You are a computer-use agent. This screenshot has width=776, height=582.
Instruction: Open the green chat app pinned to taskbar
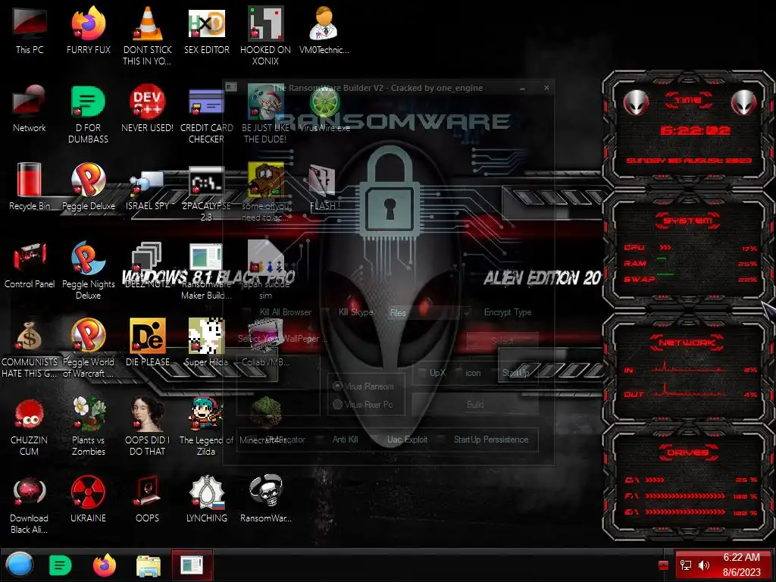click(x=61, y=565)
